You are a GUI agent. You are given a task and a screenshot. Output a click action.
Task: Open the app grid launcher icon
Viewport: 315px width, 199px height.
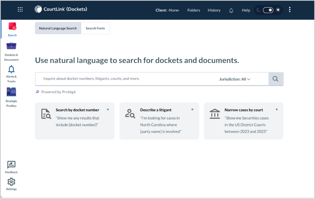(20, 10)
